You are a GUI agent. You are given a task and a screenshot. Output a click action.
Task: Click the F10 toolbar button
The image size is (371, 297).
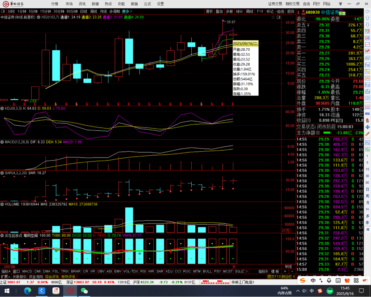(x=260, y=11)
